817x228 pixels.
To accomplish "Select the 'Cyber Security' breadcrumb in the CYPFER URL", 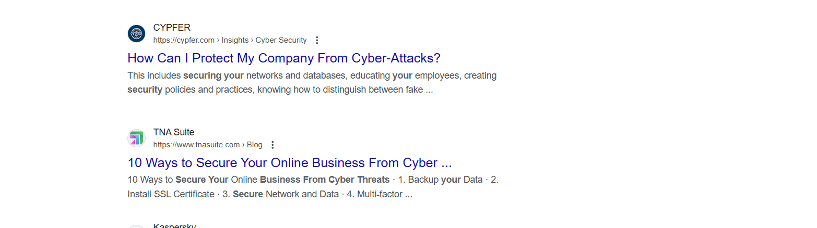I will [281, 40].
